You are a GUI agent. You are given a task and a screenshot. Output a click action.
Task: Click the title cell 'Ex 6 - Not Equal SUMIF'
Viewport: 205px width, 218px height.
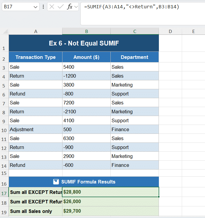click(84, 43)
